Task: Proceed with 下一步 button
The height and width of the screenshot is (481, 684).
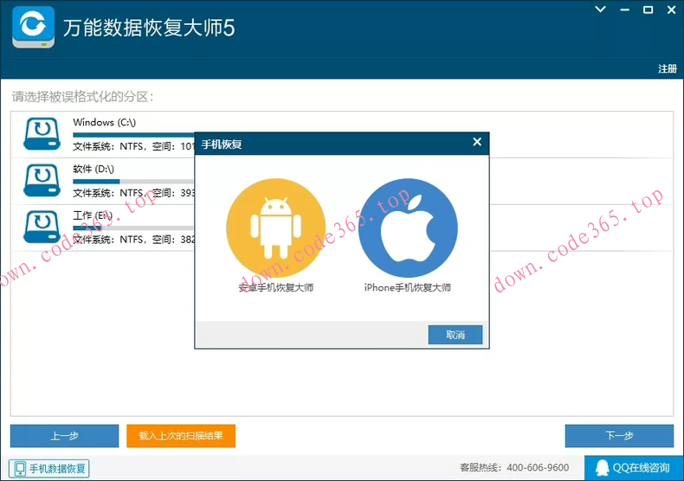Action: pos(619,436)
